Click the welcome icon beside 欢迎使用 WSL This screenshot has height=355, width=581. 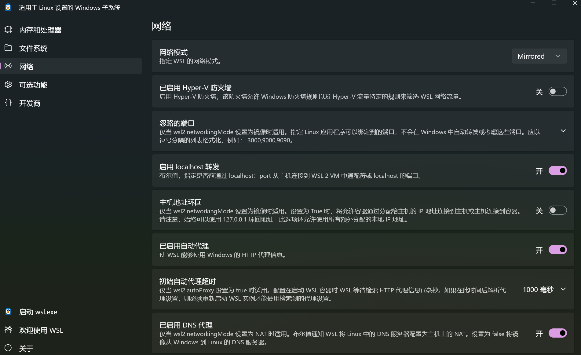(8, 330)
